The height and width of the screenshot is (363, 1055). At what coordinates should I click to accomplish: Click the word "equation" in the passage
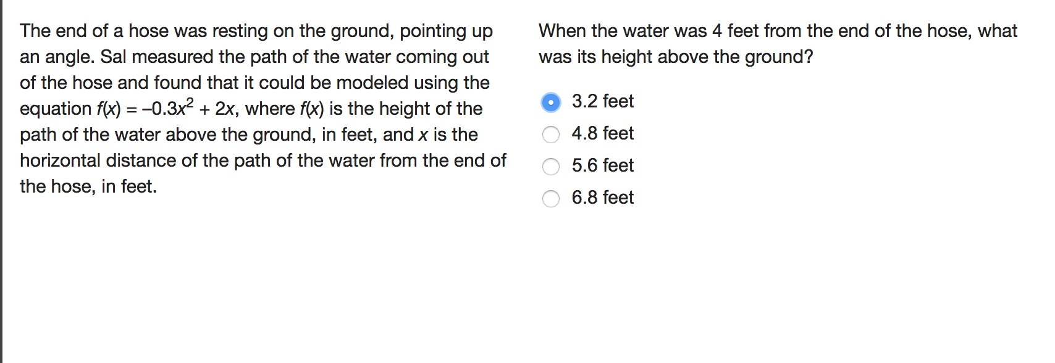[56, 109]
